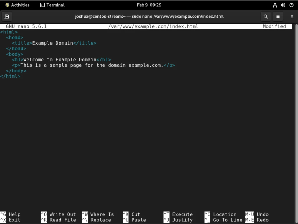Viewport: 298px width, 224px height.
Task: Click the ^K Cut shortcut
Action: 131,214
